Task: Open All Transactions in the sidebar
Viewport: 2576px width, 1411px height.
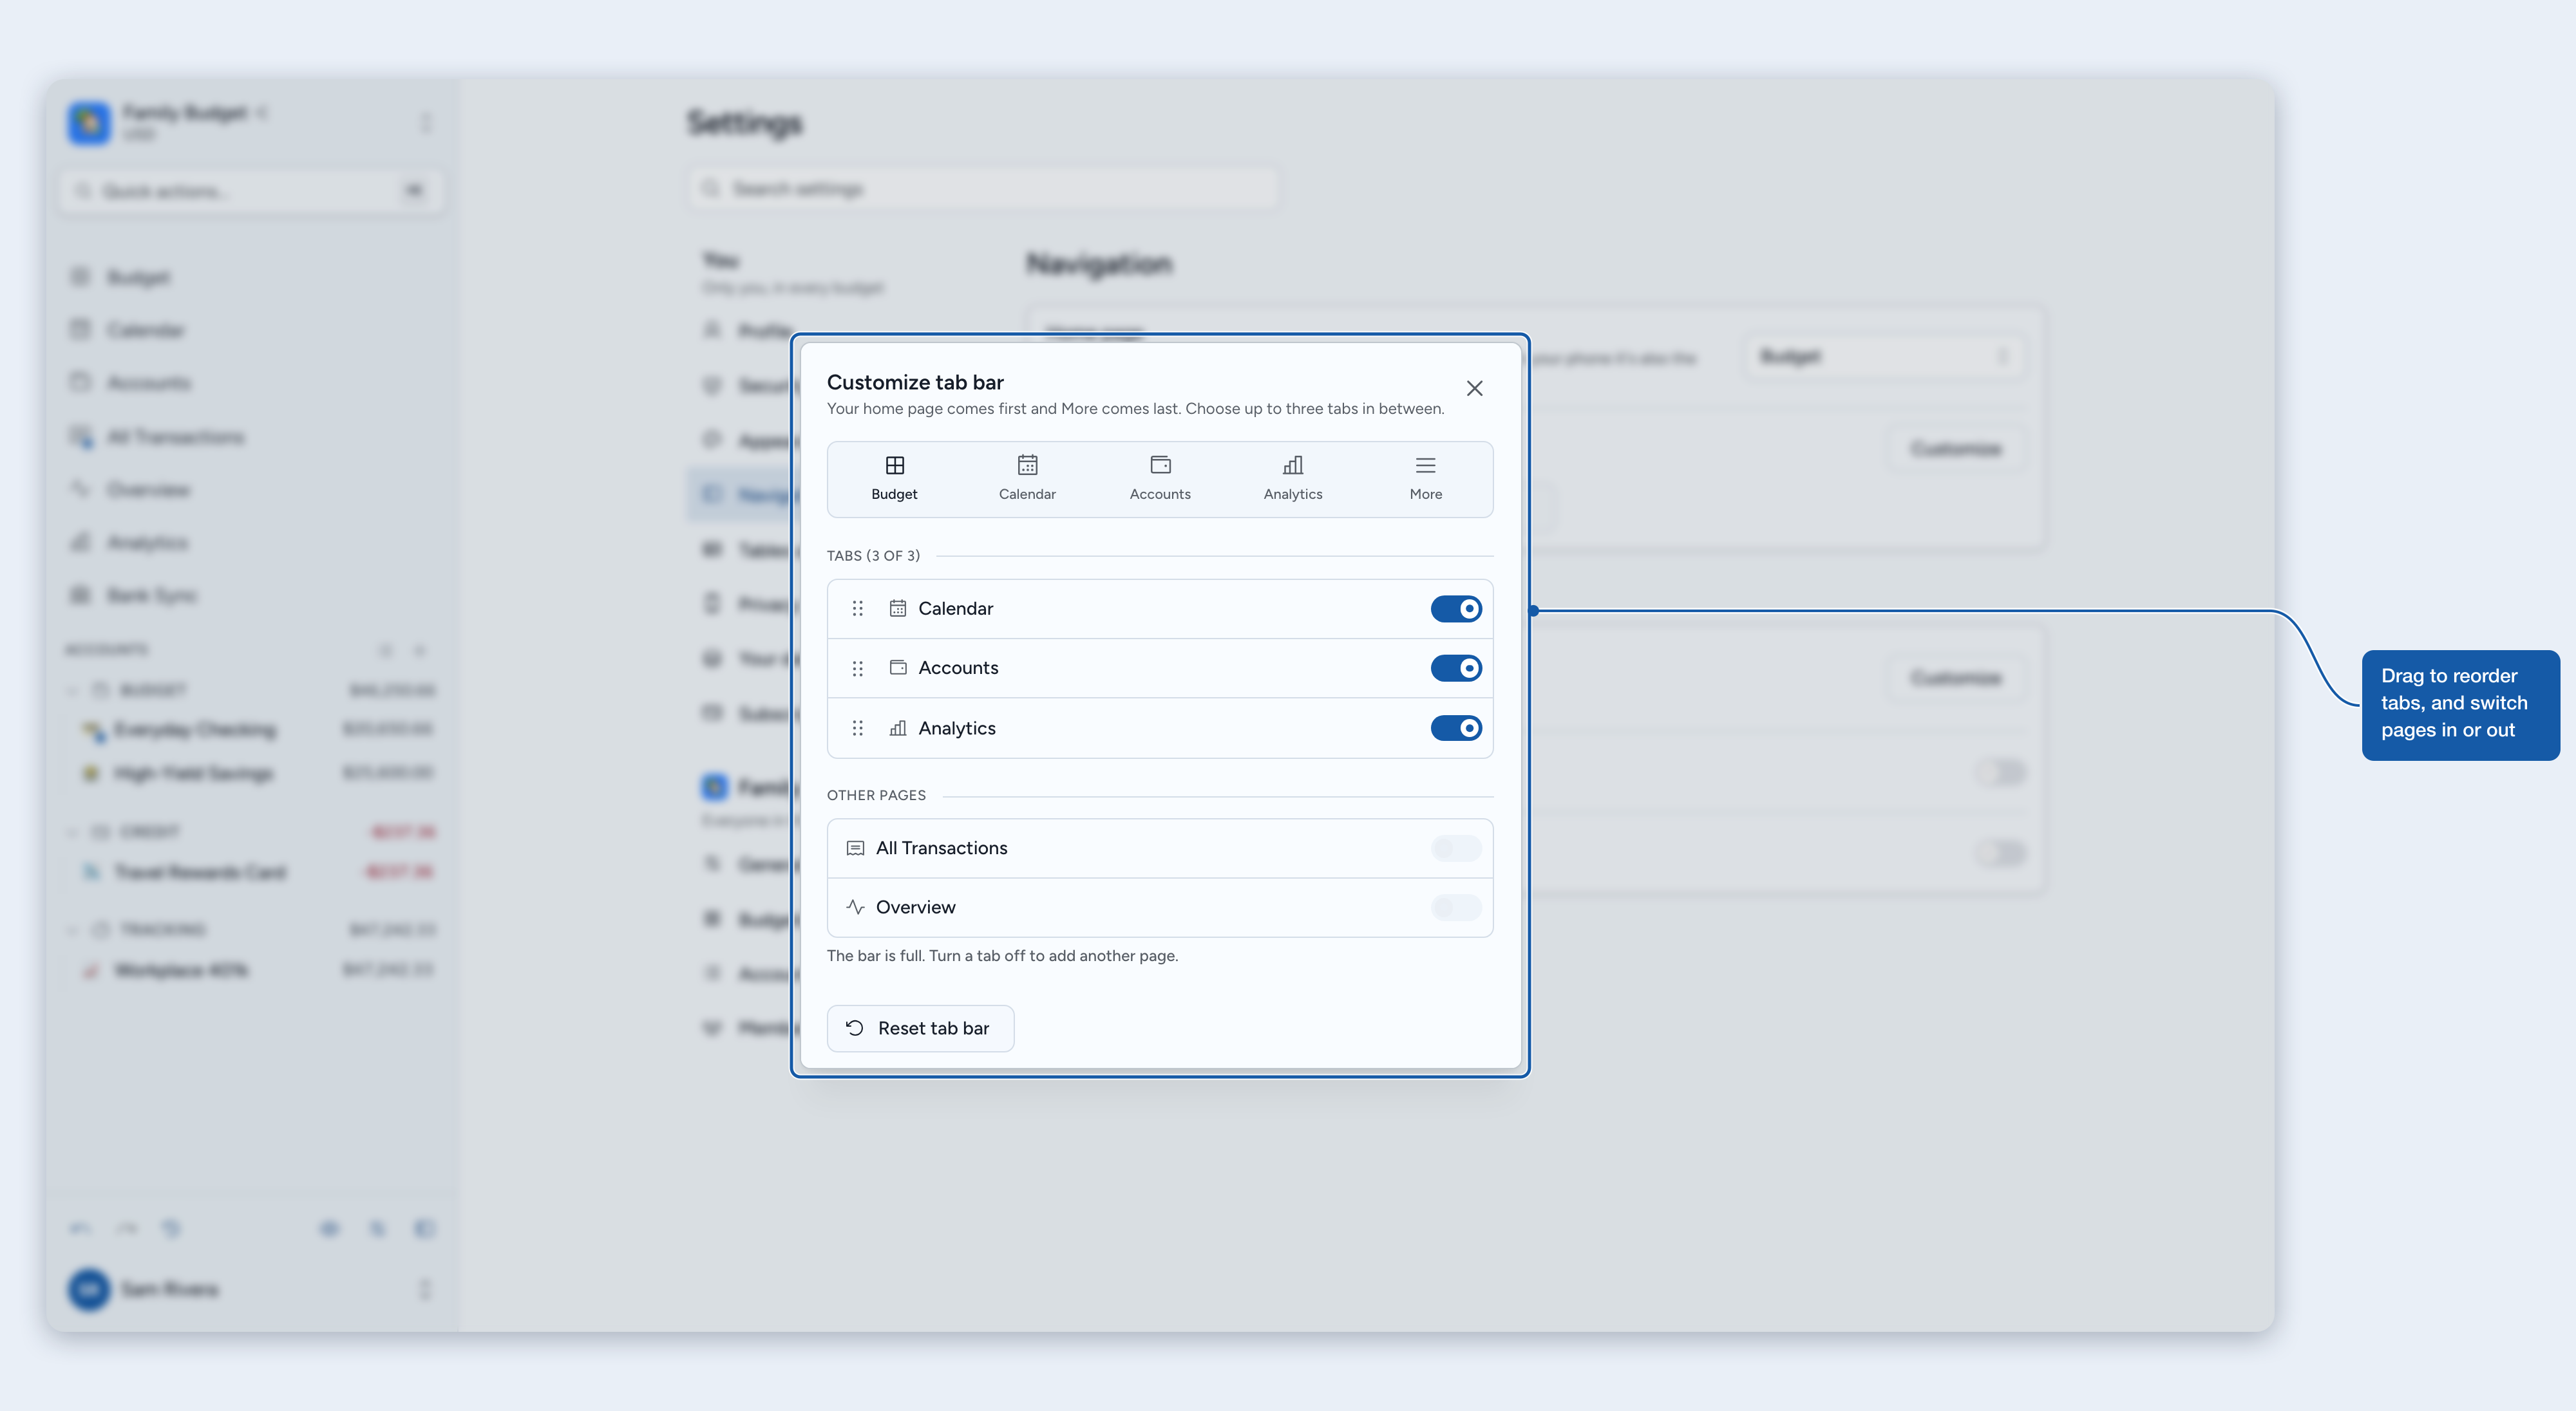Action: pos(252,436)
